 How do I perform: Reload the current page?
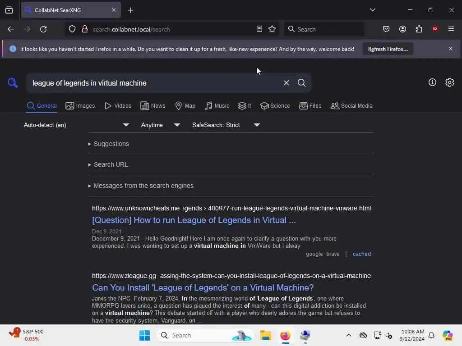pyautogui.click(x=43, y=29)
